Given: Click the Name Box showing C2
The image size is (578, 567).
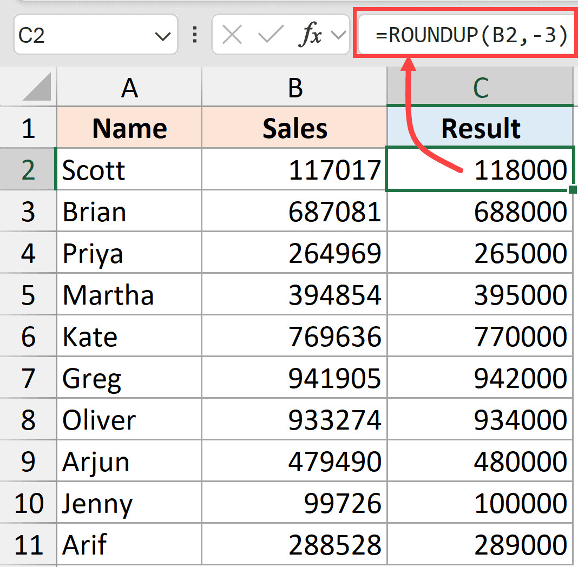Looking at the screenshot, I should point(81,36).
